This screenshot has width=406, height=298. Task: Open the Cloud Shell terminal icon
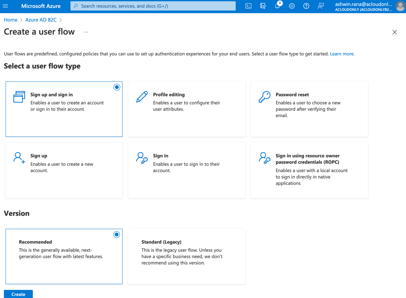pyautogui.click(x=248, y=6)
